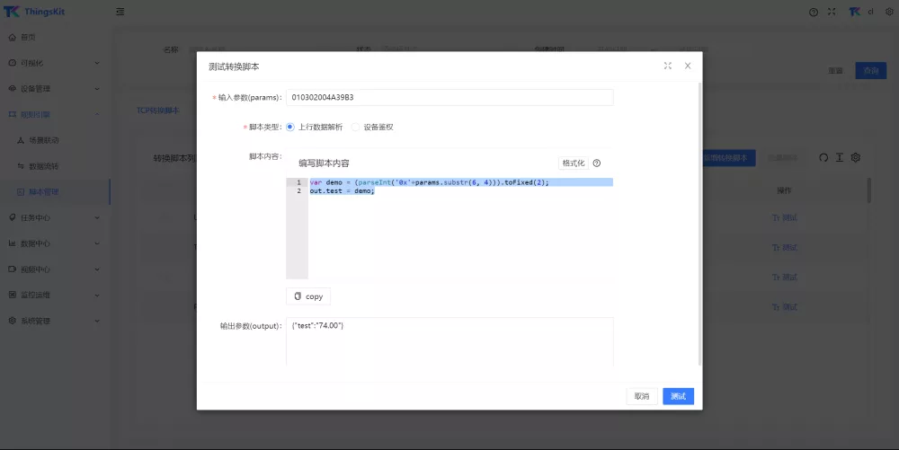Select the 设备鉴权 radio option
The height and width of the screenshot is (450, 899).
pos(356,127)
